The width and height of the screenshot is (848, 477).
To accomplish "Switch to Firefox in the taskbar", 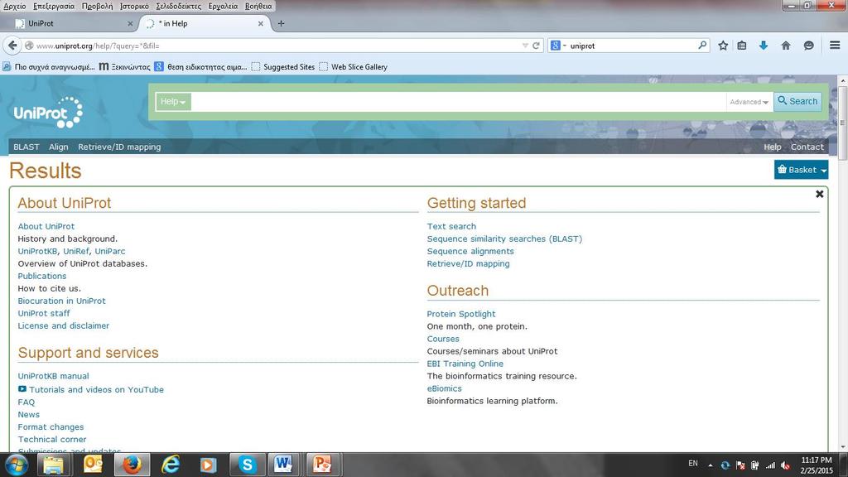I will click(132, 465).
